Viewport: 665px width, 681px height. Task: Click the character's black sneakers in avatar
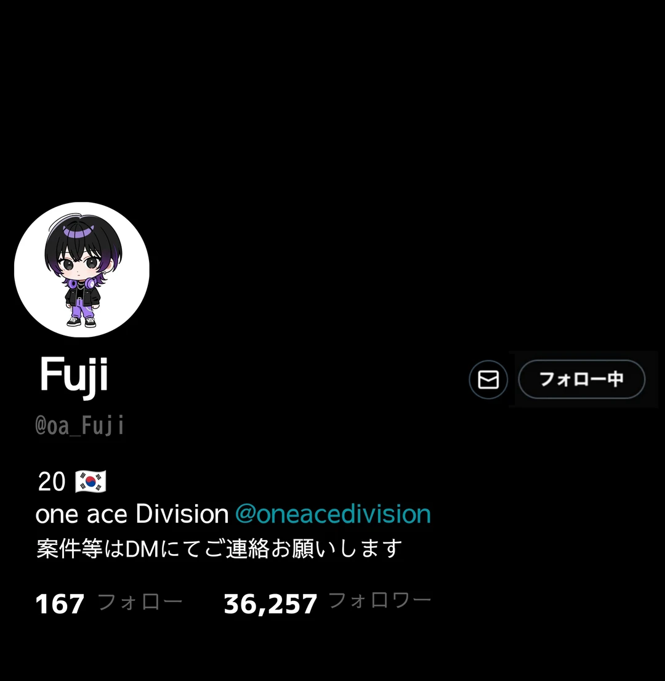[81, 322]
